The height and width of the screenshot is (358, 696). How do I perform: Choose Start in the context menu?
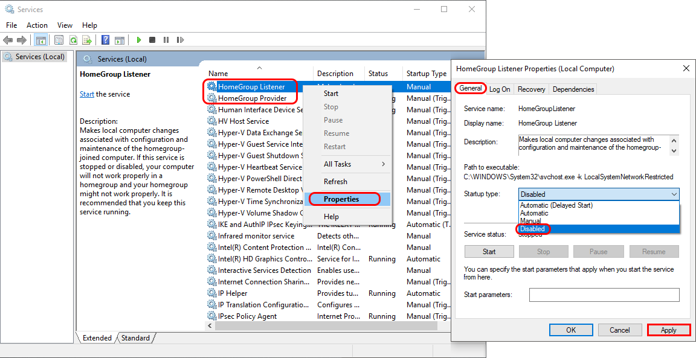[347, 94]
